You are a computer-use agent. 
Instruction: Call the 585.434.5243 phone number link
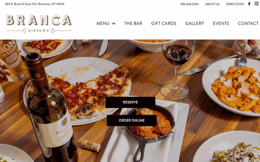click(x=189, y=4)
